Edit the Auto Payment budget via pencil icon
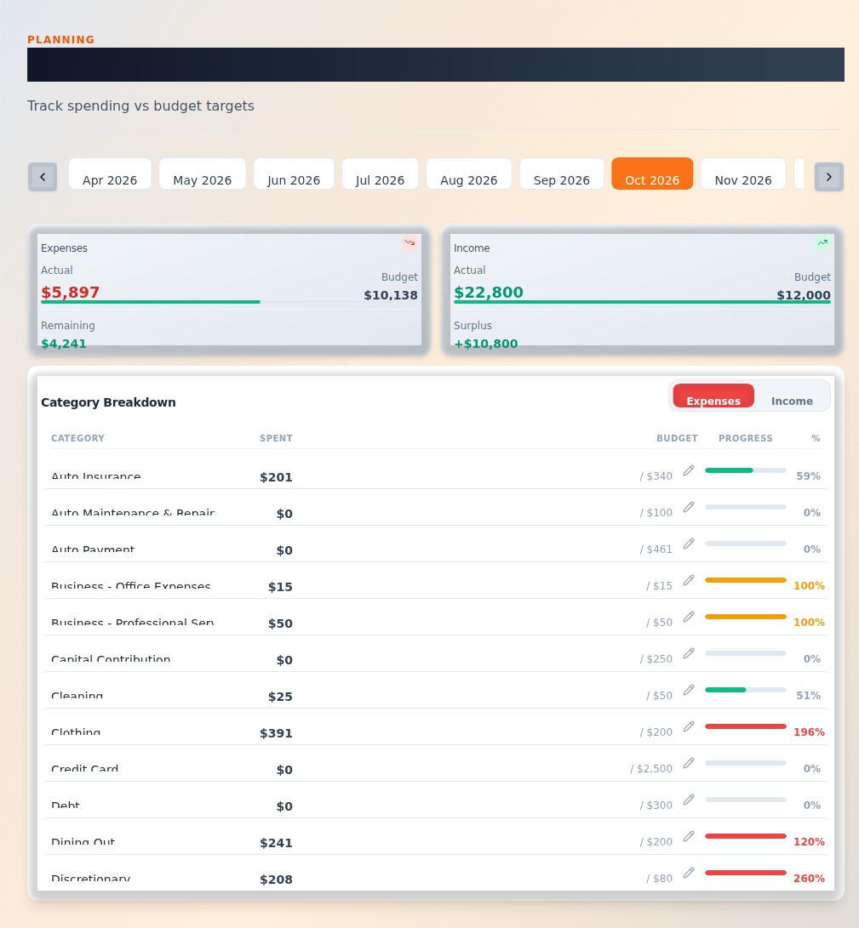The image size is (859, 928). pyautogui.click(x=689, y=544)
